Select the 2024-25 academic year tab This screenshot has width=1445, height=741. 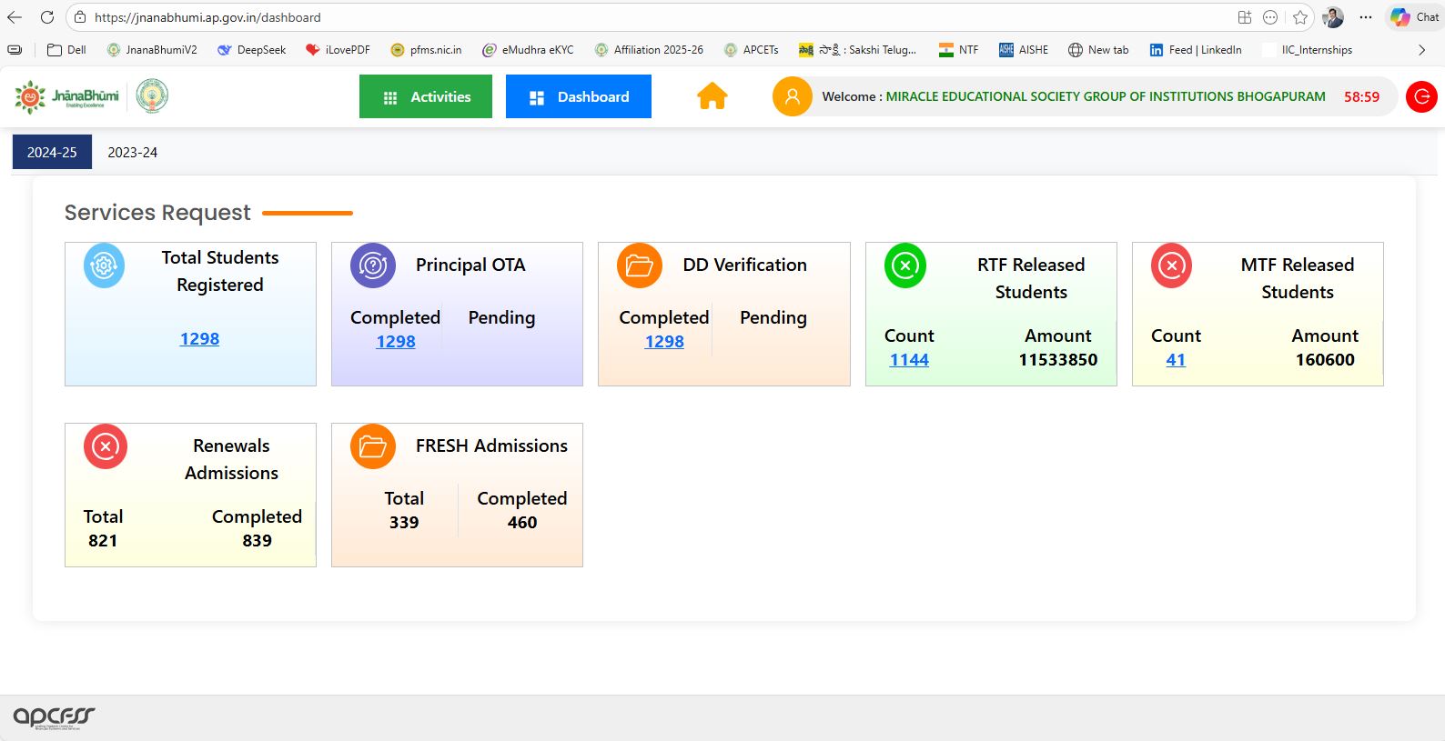click(x=52, y=153)
